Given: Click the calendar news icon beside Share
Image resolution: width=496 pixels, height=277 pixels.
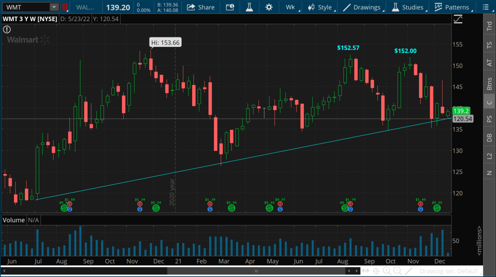Looking at the screenshot, I should coord(230,7).
